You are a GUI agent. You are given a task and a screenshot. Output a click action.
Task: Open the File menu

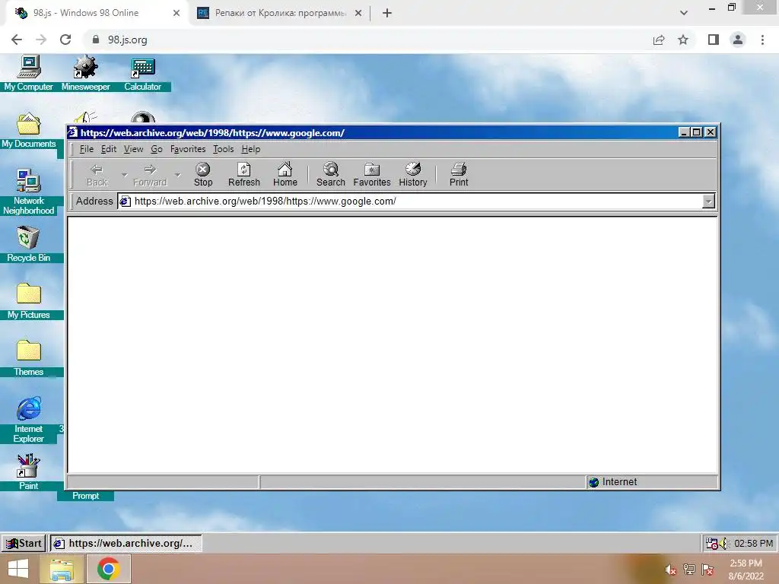click(87, 149)
